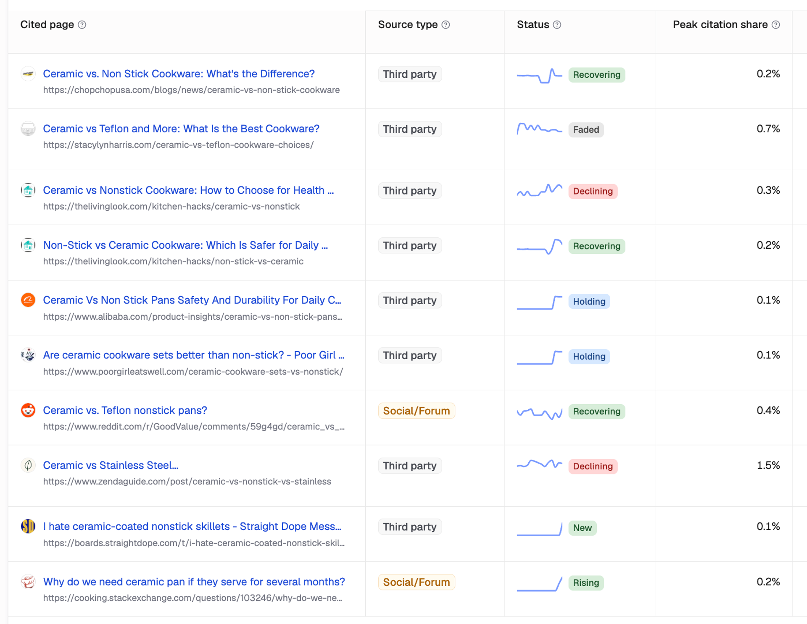Click thelivinglook favicon for Ceramic vs Nonstick row
Image resolution: width=807 pixels, height=624 pixels.
pos(28,190)
